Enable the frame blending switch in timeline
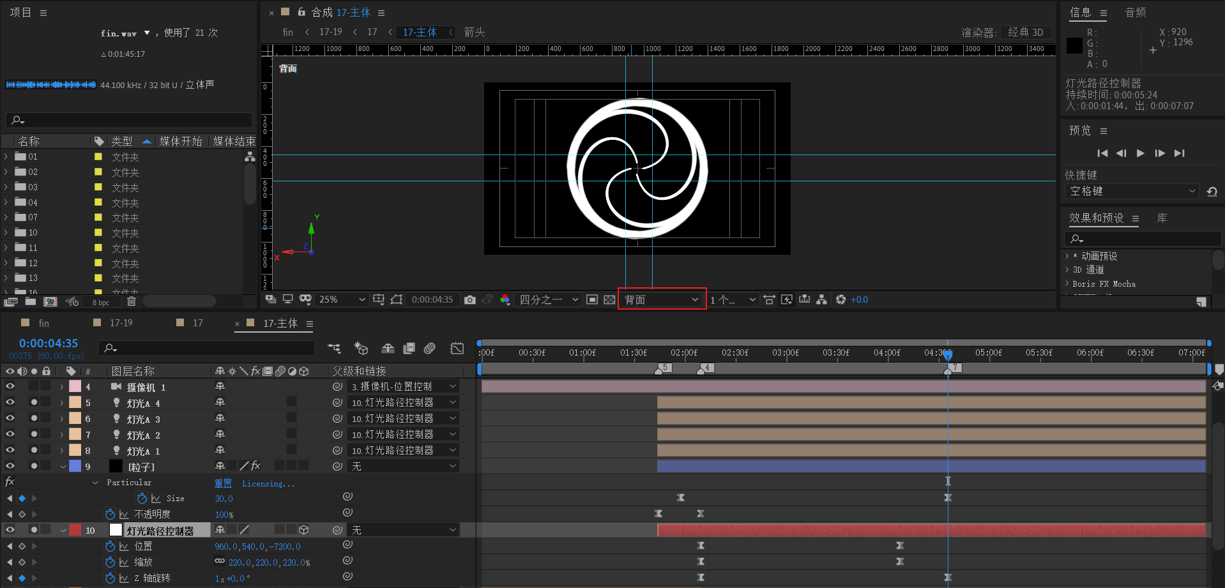 409,348
